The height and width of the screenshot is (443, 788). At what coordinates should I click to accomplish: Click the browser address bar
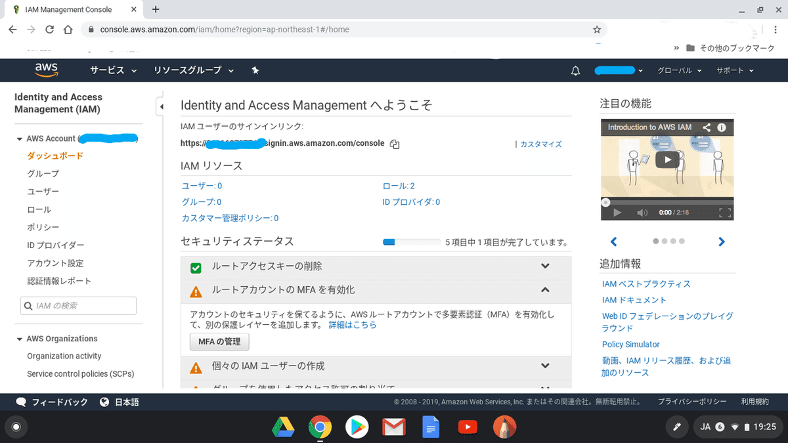(x=344, y=30)
